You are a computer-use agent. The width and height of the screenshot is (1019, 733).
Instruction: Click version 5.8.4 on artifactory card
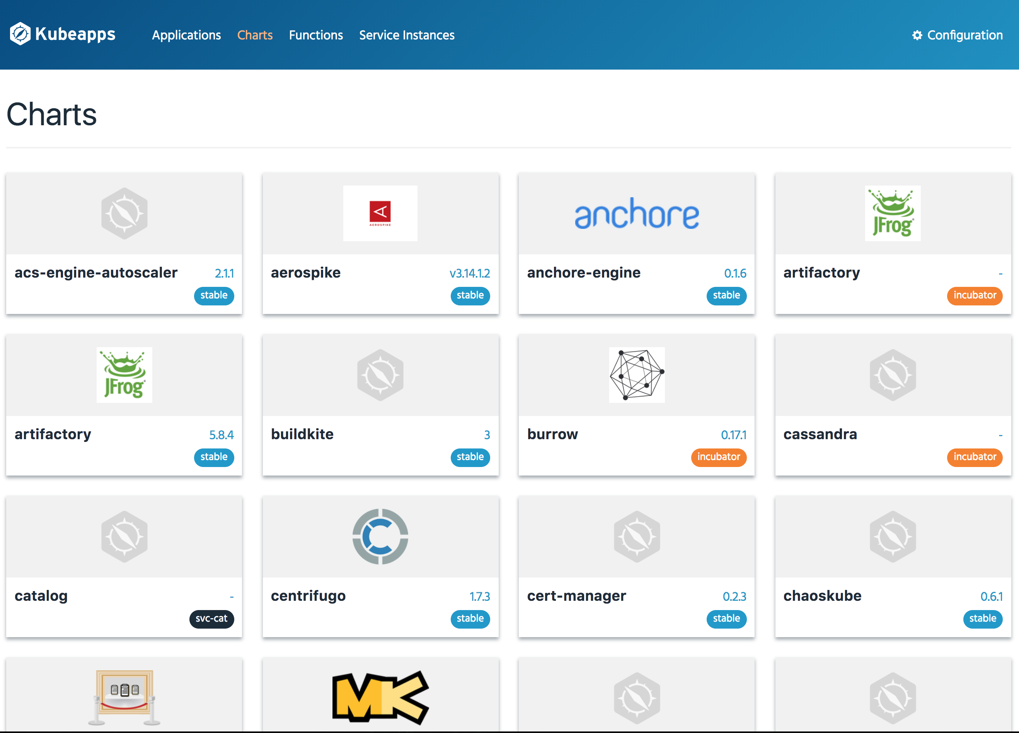[x=221, y=435]
